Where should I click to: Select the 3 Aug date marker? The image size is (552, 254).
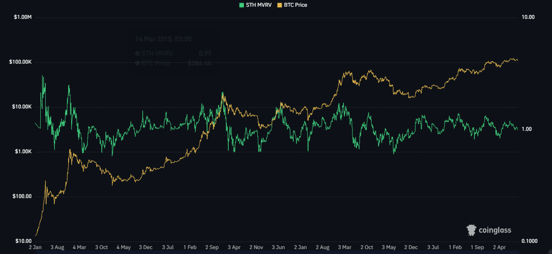pos(57,247)
